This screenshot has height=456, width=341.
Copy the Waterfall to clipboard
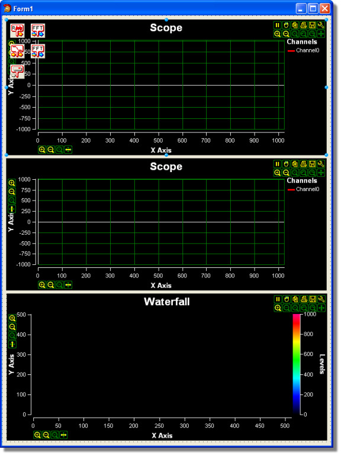pos(295,299)
